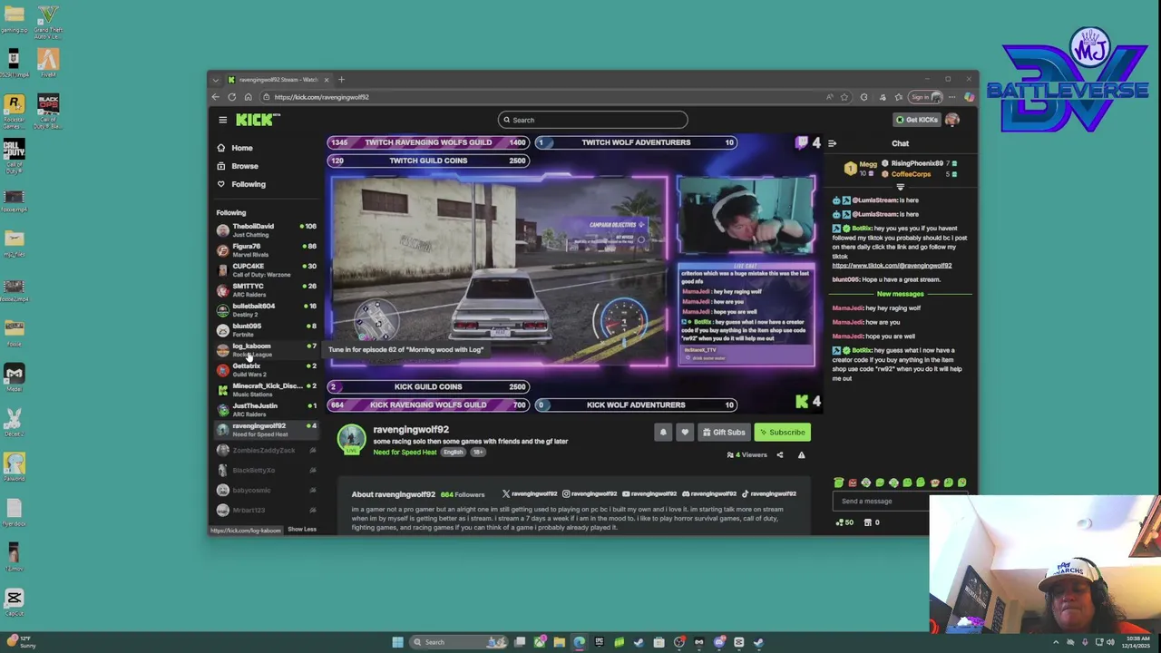Screen dimensions: 1161x653
Task: Open the tab list dropdown arrow
Action: point(216,80)
